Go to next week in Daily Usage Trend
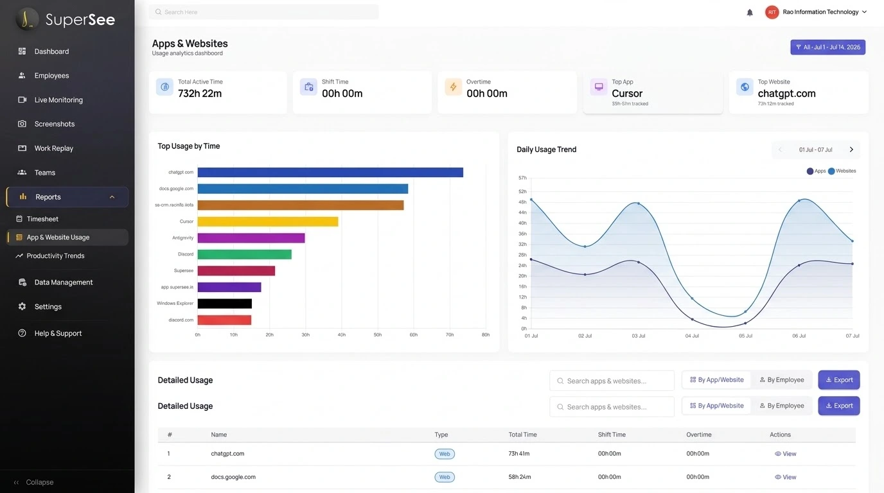The image size is (884, 493). click(x=852, y=150)
